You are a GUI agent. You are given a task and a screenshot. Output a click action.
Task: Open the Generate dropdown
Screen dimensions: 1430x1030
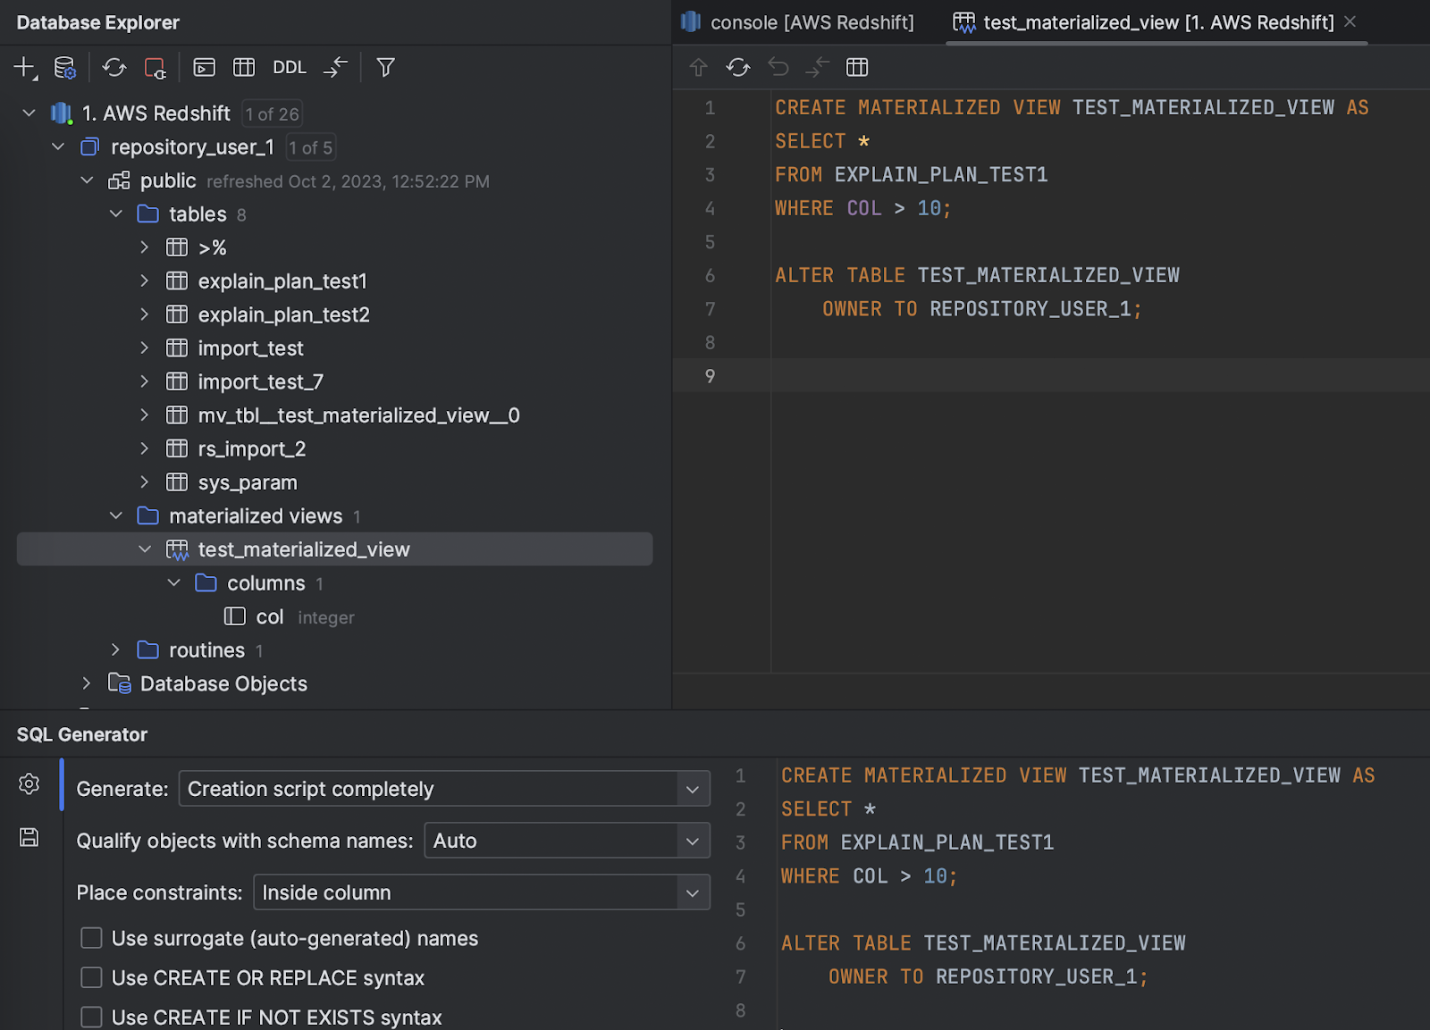click(443, 789)
